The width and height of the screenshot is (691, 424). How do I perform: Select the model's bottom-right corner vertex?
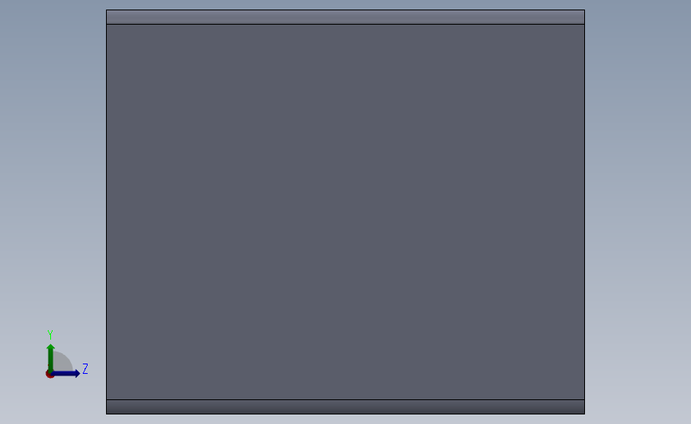tap(584, 414)
